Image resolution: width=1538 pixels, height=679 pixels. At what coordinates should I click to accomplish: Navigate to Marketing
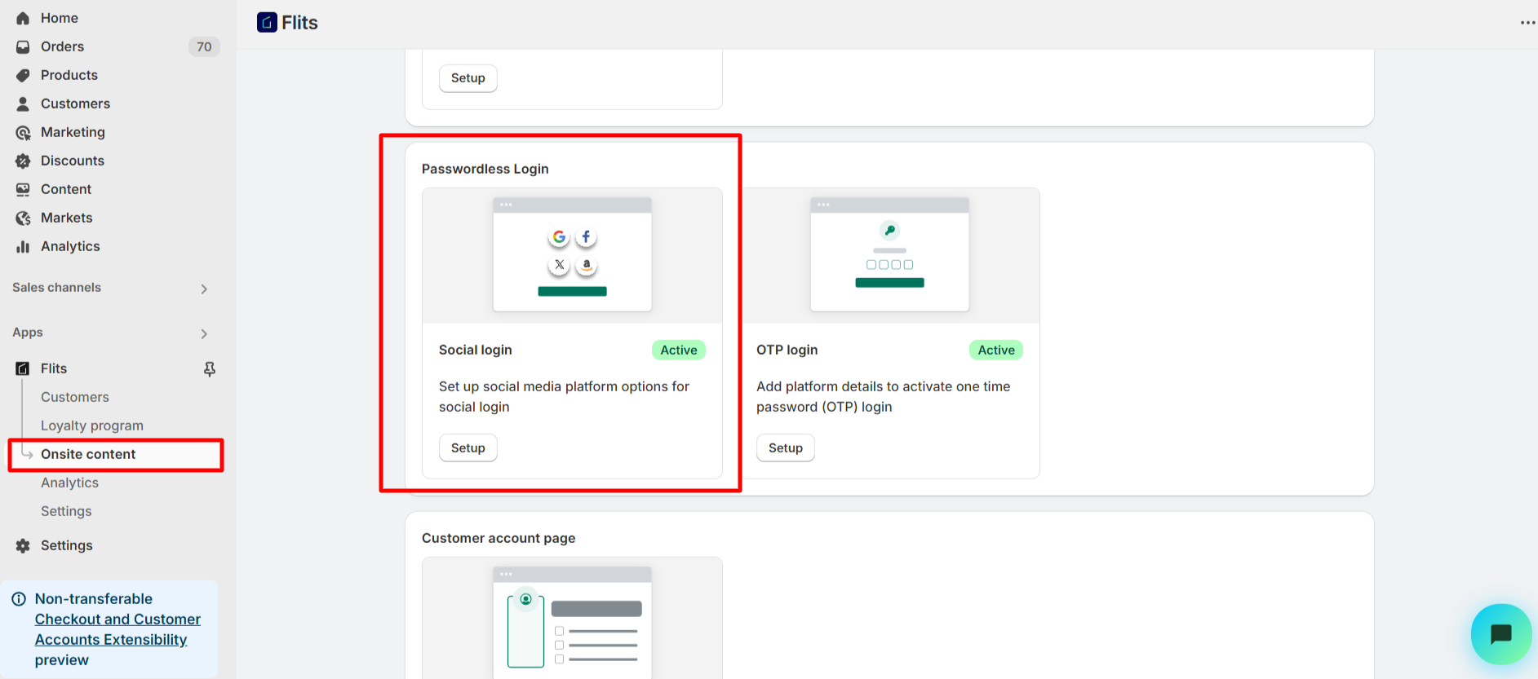[x=73, y=132]
